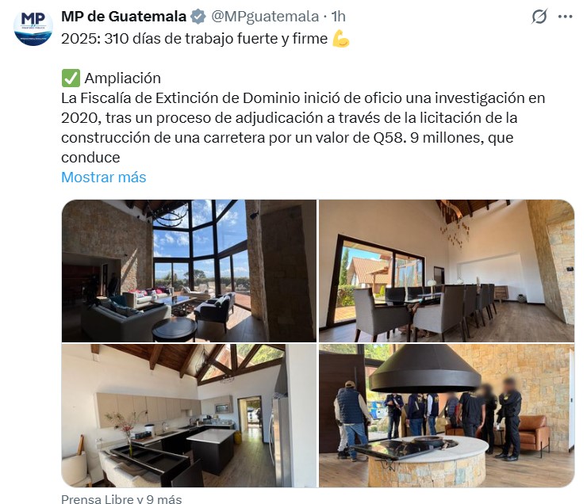Click the chandelier in the living room photo
This screenshot has width=587, height=504.
coord(171,215)
